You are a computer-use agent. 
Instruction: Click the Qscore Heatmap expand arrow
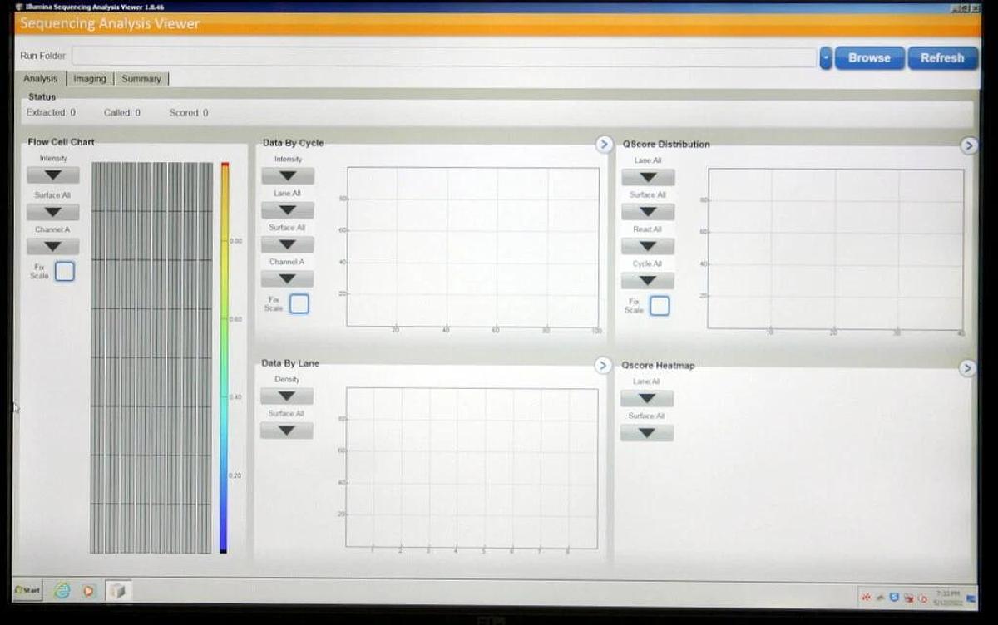967,368
